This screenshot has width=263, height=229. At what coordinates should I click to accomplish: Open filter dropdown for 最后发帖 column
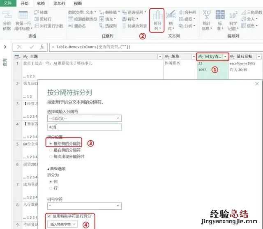(259, 57)
